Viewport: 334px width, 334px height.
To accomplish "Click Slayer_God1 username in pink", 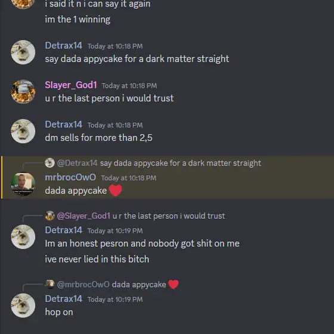I will [71, 85].
